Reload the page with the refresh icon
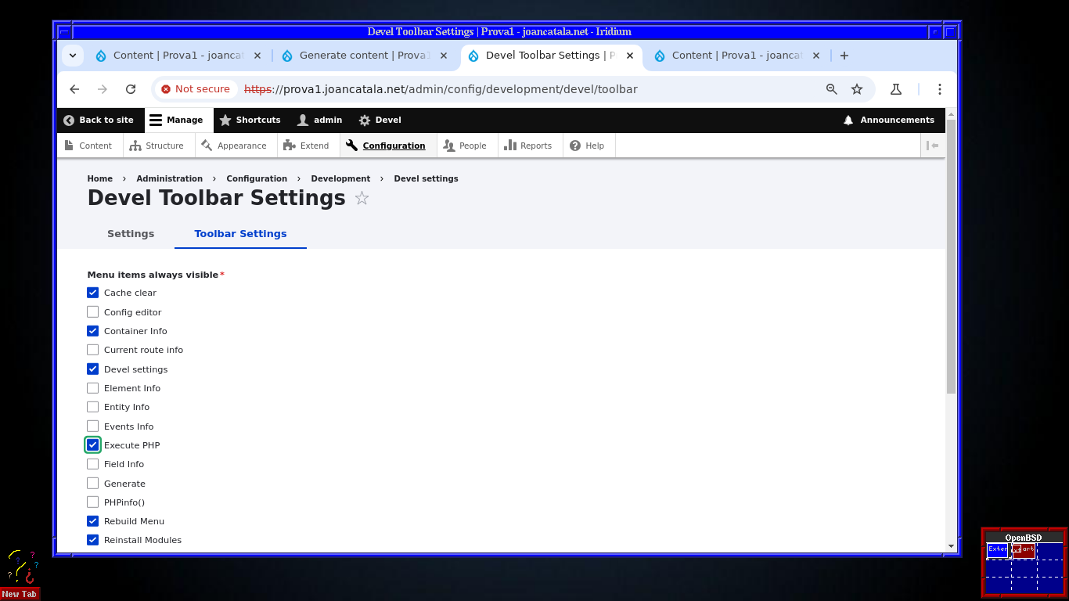This screenshot has height=601, width=1069. (131, 89)
